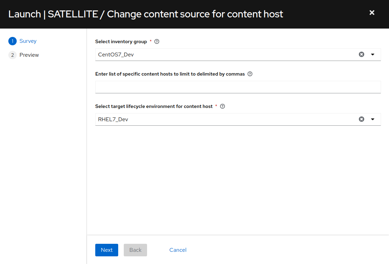Go to the Survey wizard step
Image resolution: width=389 pixels, height=264 pixels.
[x=28, y=41]
